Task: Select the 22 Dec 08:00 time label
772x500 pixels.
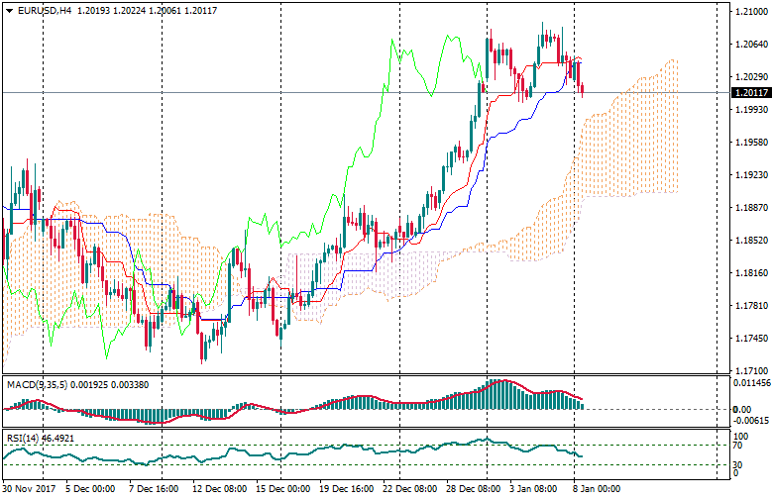Action: coord(408,489)
